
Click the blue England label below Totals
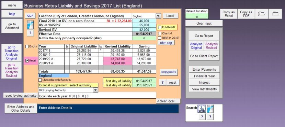coord(54,76)
